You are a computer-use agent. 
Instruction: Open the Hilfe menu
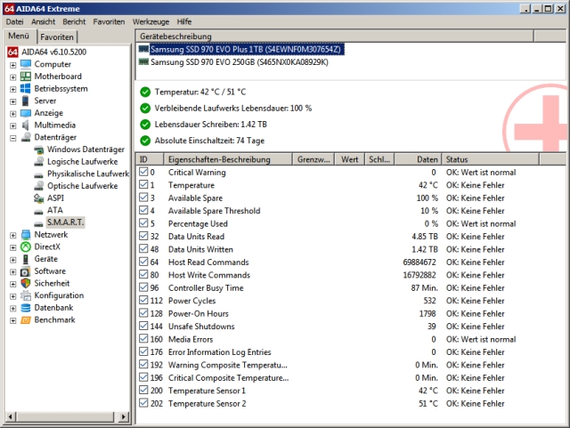click(x=184, y=21)
